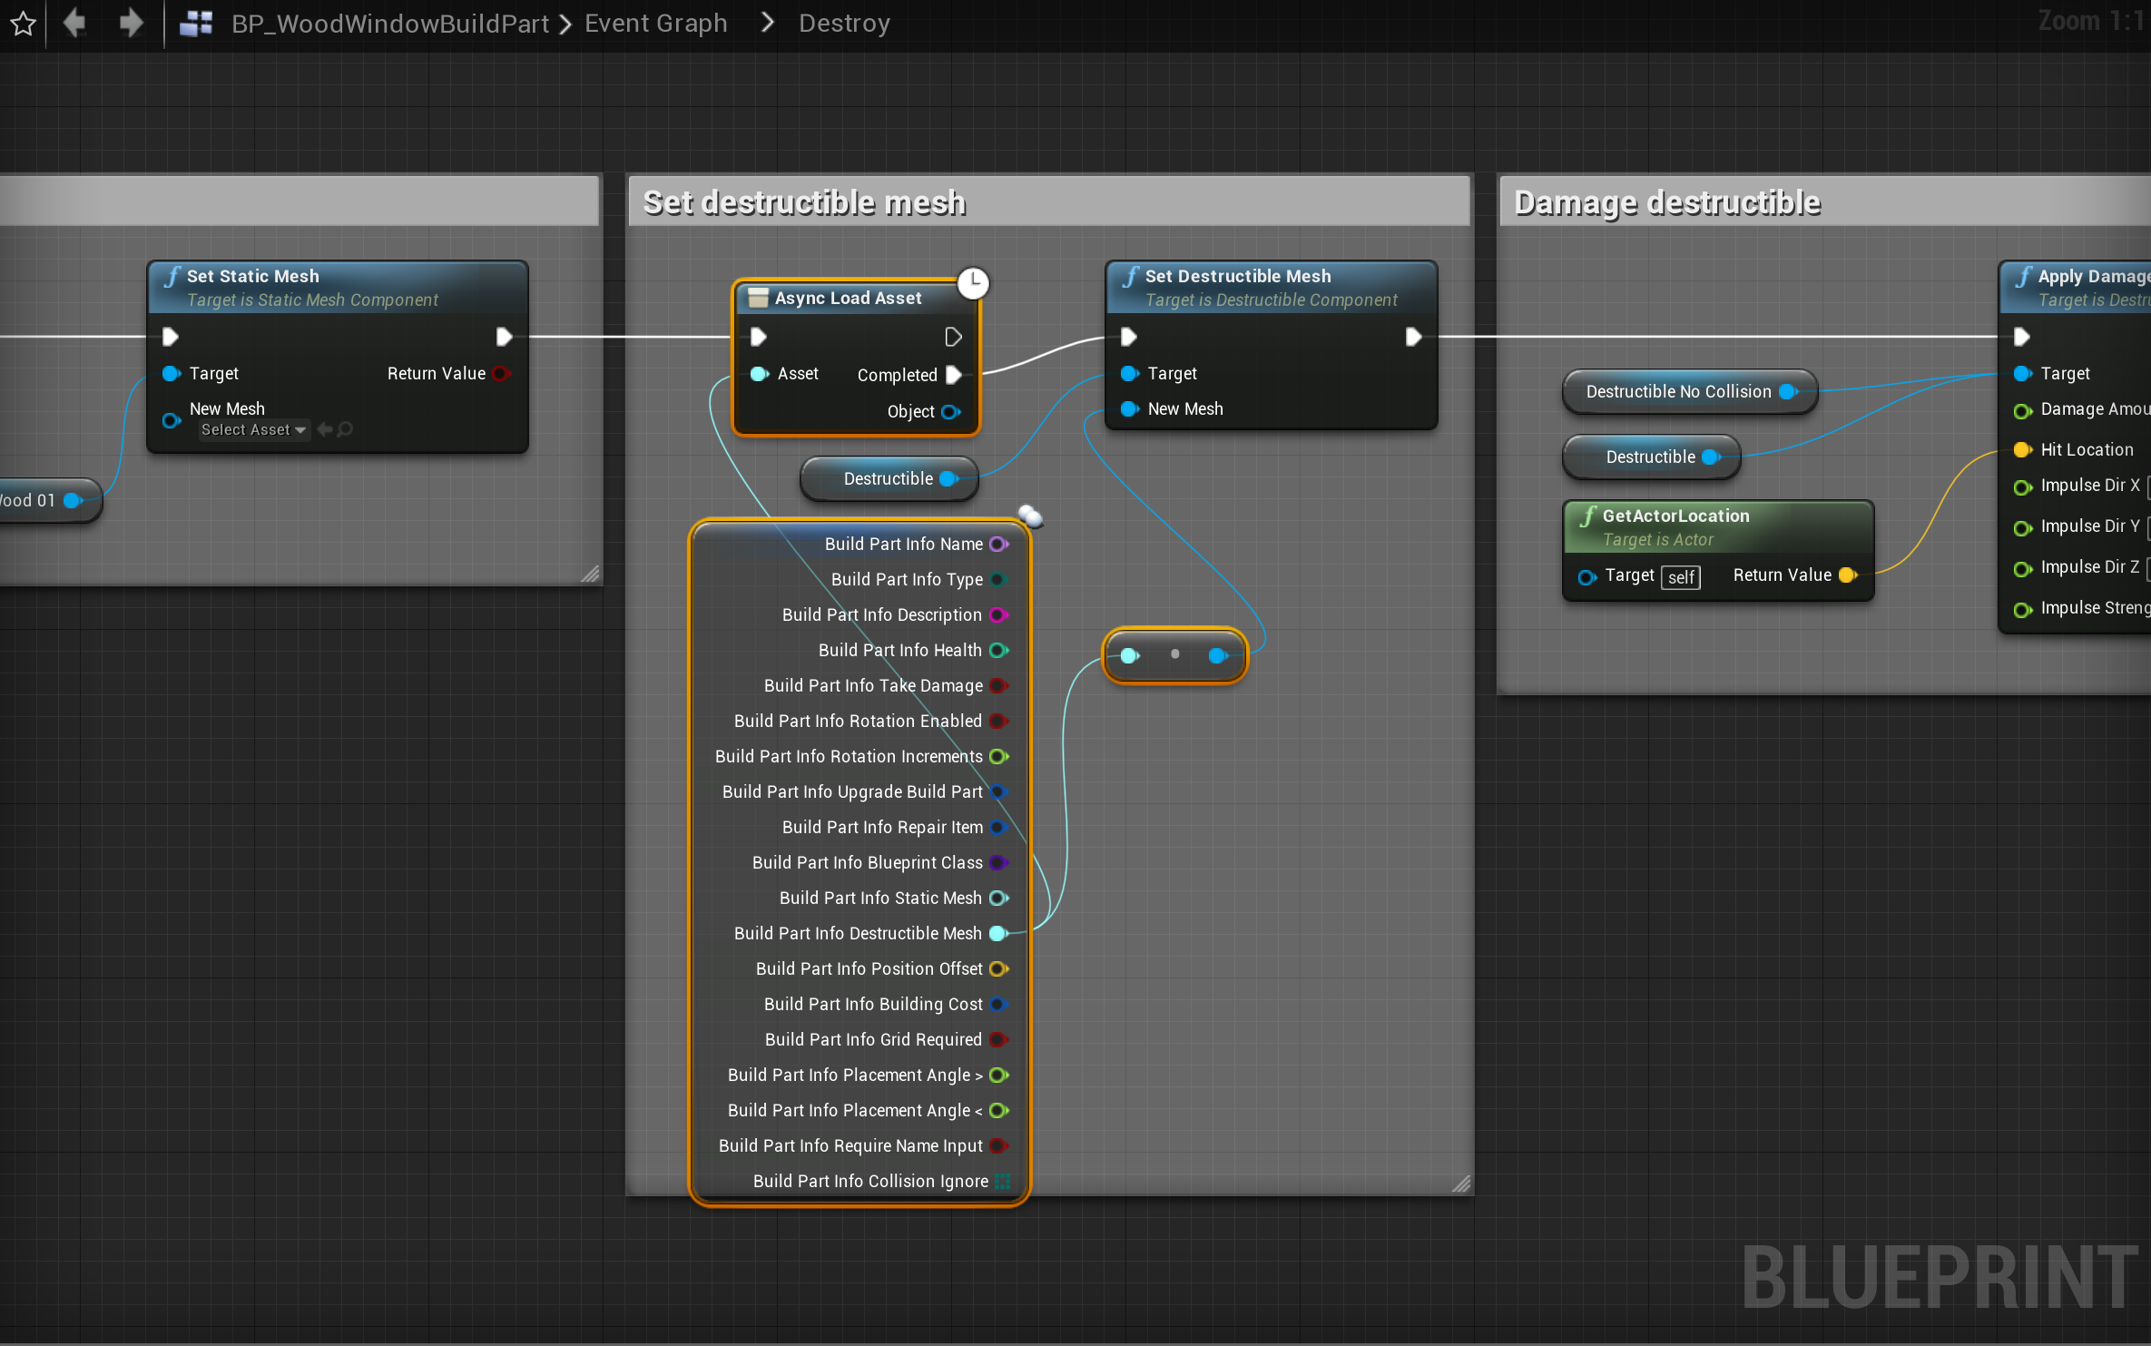Click the back navigation arrow
This screenshot has width=2151, height=1346.
pos(74,23)
